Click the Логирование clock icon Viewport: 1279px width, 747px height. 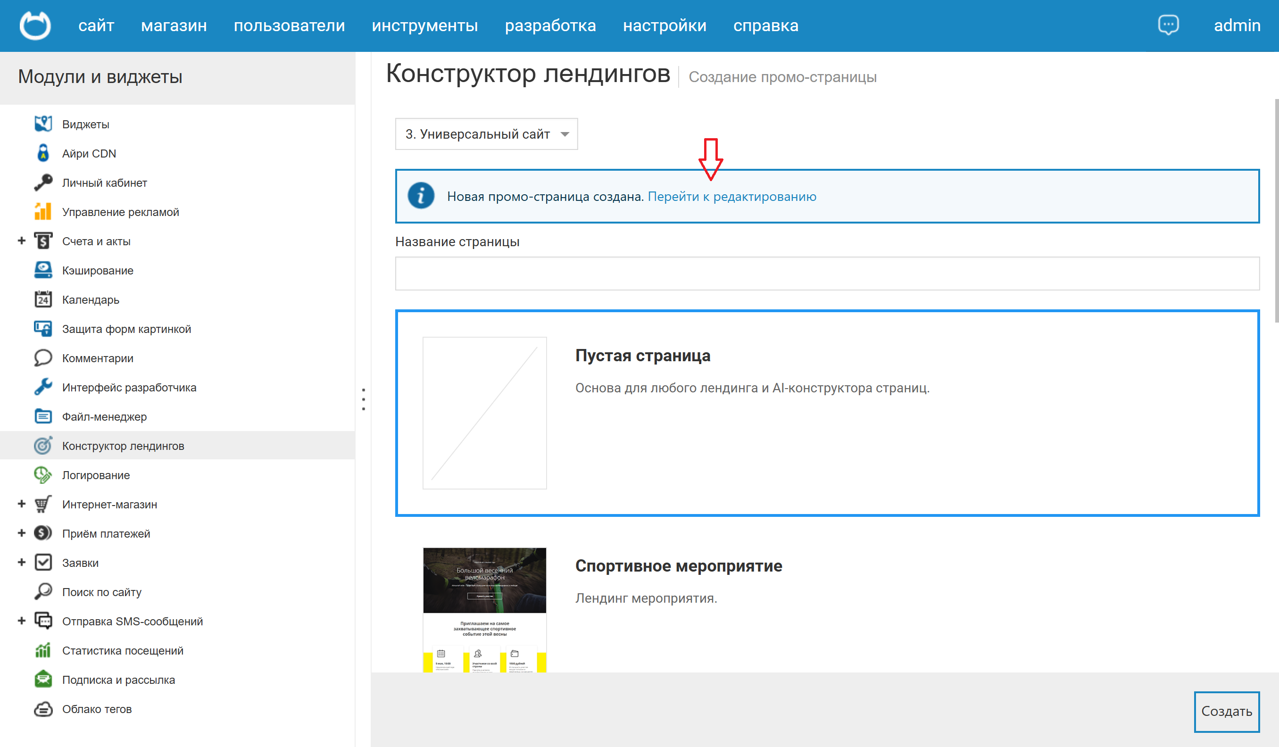43,475
